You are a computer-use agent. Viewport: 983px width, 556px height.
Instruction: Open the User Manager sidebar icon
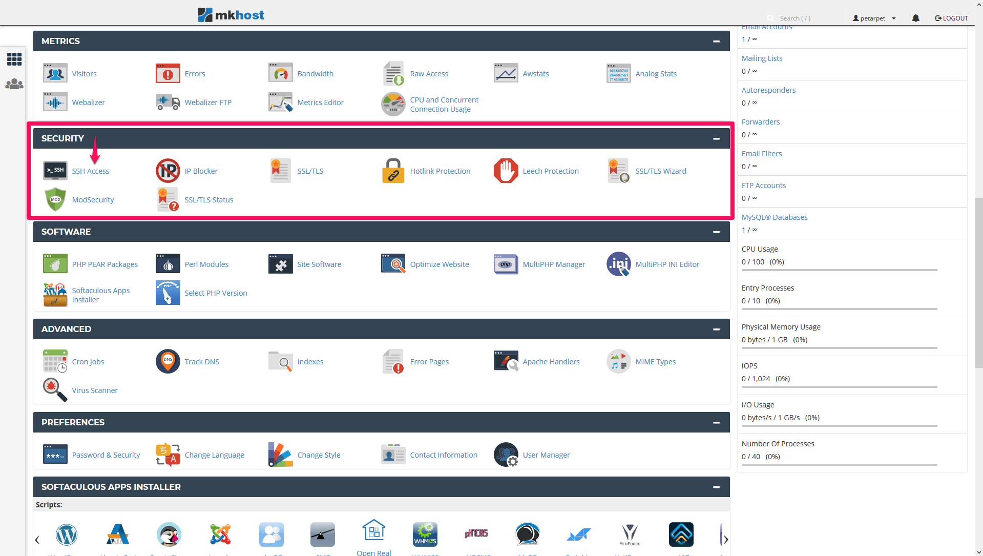tap(14, 84)
